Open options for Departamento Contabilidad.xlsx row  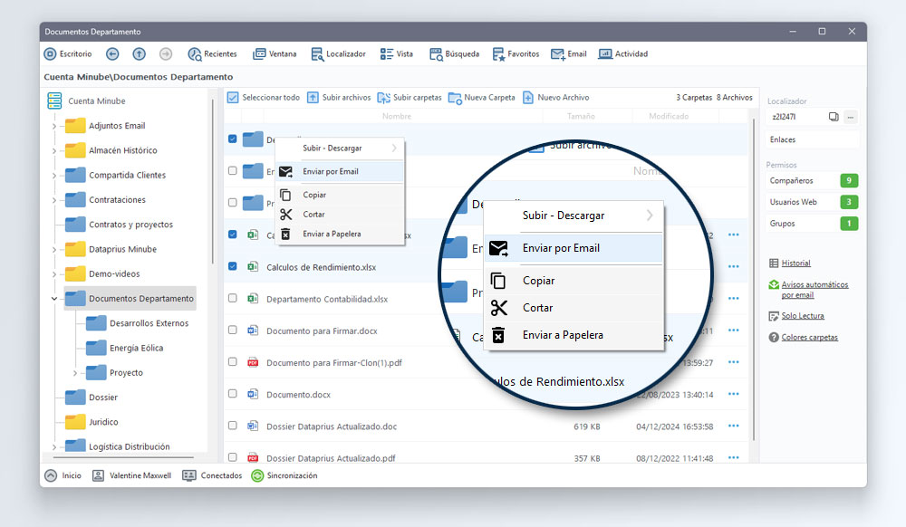[x=734, y=299]
